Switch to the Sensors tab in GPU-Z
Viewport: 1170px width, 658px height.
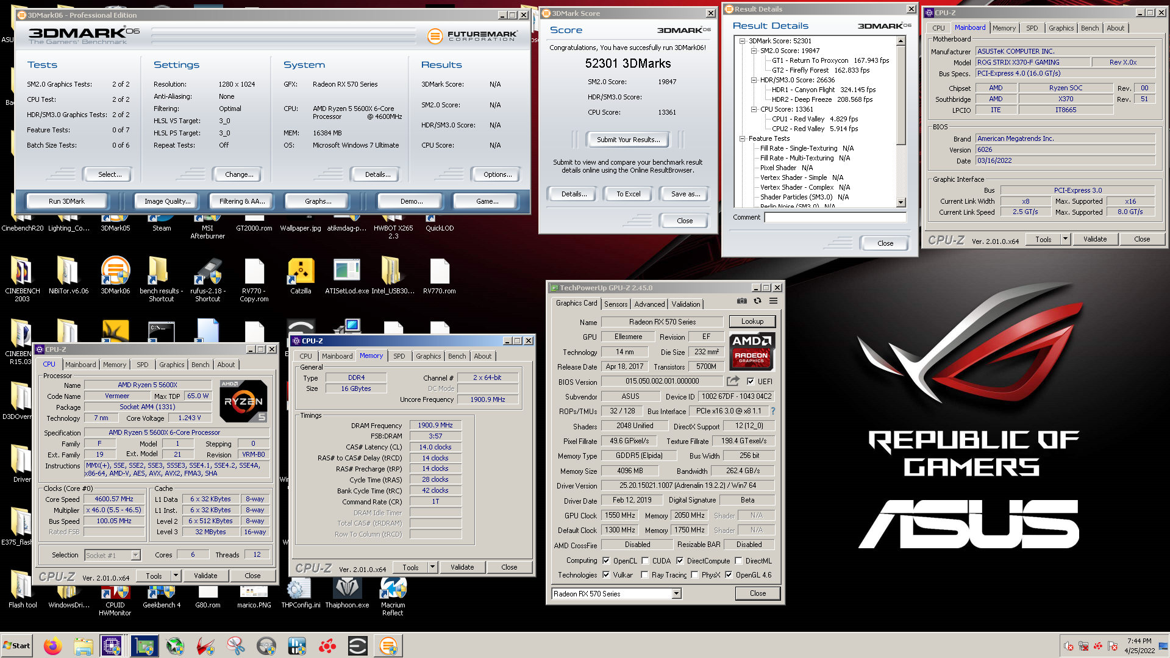(x=616, y=304)
